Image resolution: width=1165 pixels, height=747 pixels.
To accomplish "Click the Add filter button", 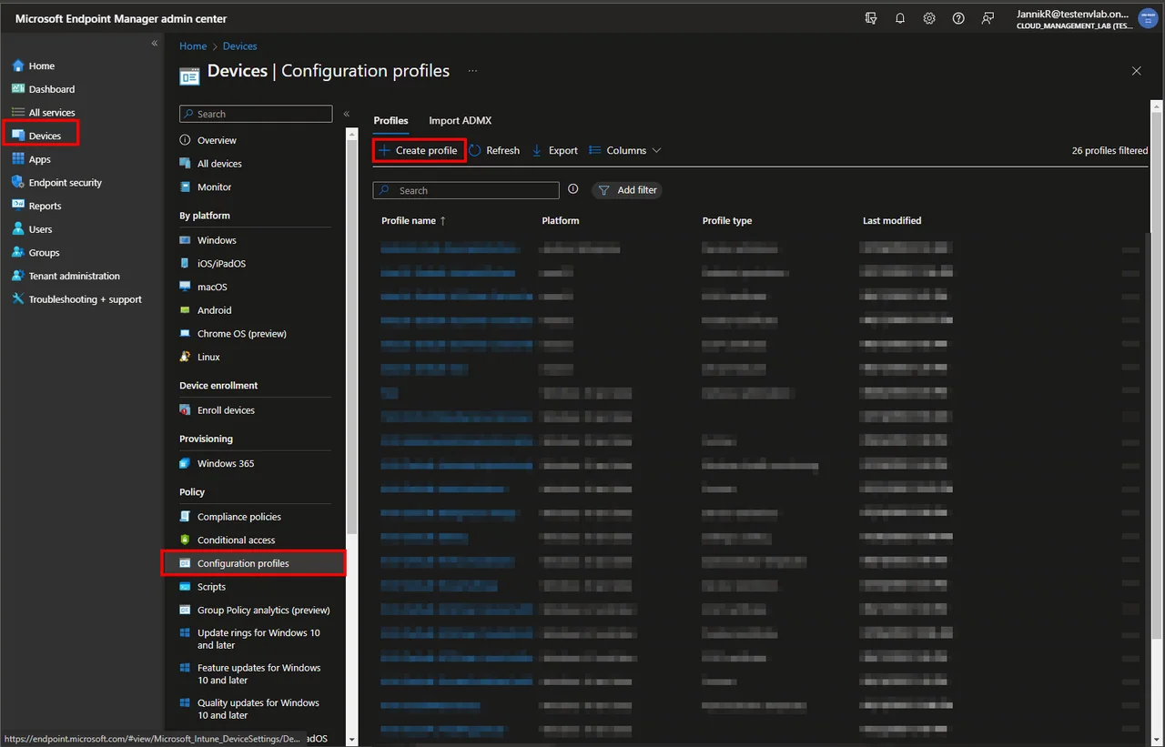I will coord(627,190).
